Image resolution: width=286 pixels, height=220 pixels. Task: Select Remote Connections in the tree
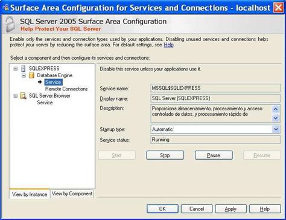point(66,89)
